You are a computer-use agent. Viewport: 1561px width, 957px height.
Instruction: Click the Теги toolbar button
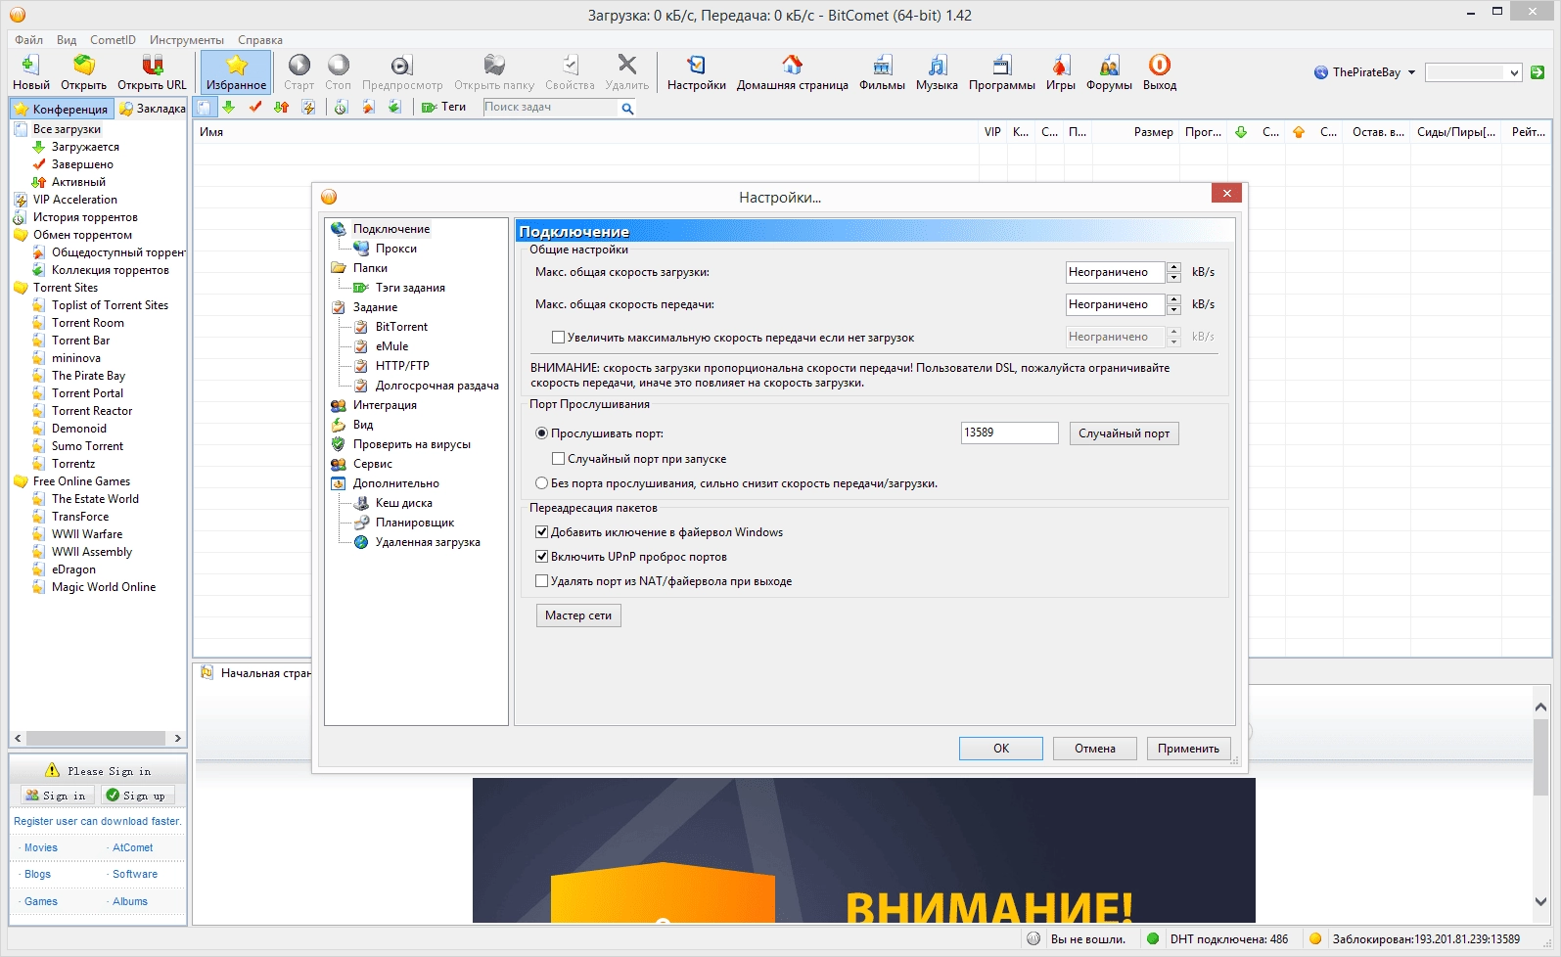point(443,107)
